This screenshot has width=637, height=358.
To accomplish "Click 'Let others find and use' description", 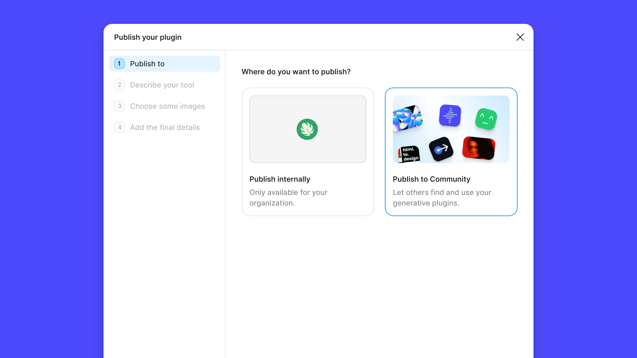I will (x=442, y=198).
